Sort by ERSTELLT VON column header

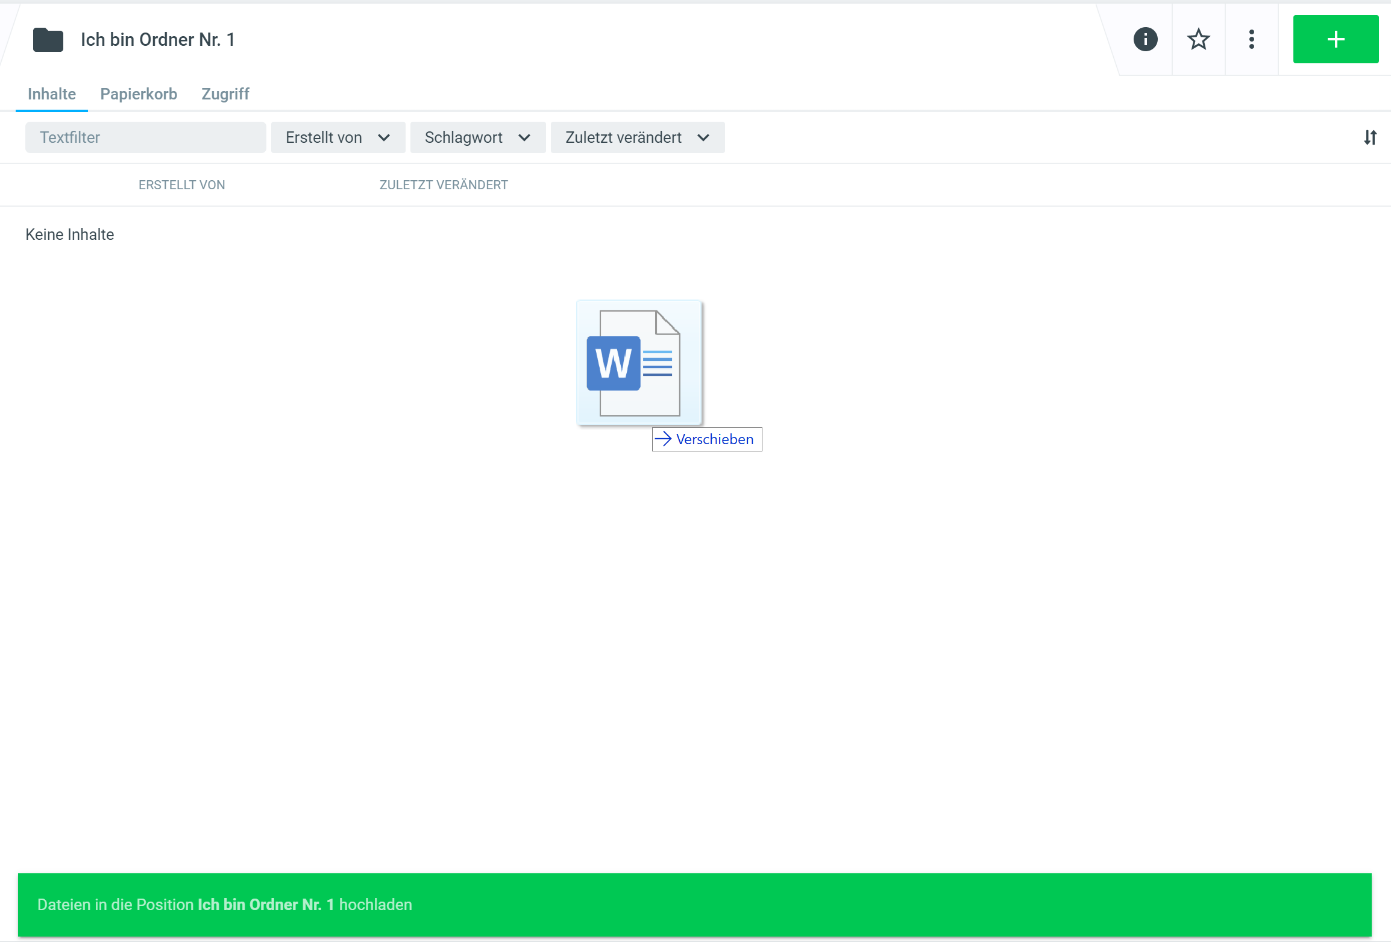click(x=181, y=185)
